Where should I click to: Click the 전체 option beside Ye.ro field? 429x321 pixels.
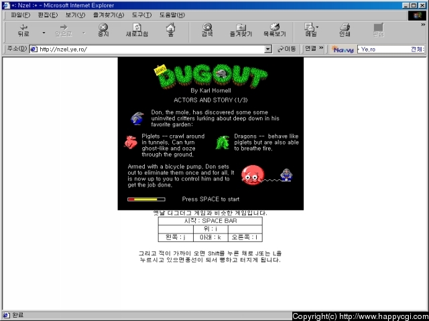[x=418, y=49]
